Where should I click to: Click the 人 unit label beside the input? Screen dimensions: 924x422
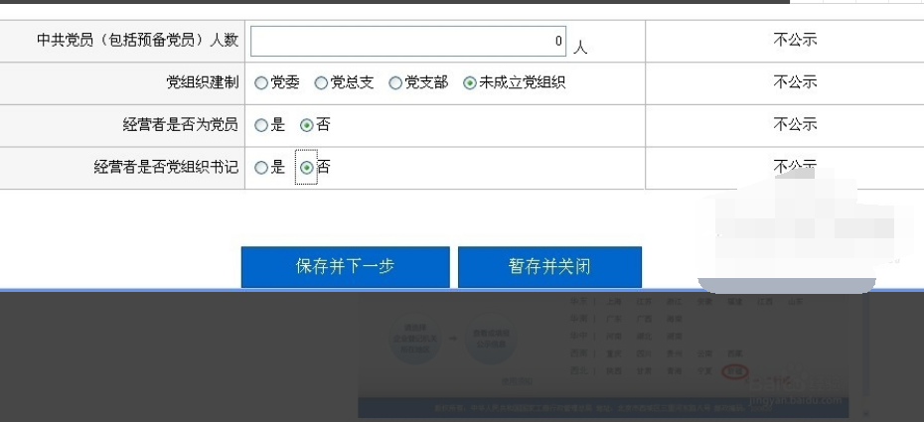pyautogui.click(x=580, y=47)
